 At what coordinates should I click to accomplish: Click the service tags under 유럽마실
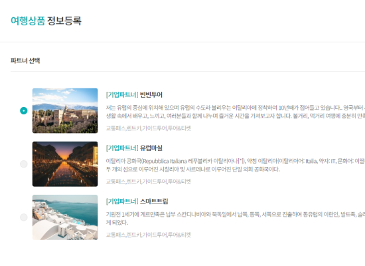point(148,182)
